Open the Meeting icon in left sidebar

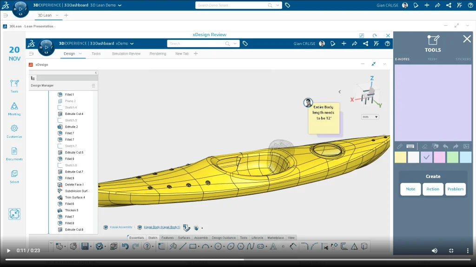pos(14,107)
